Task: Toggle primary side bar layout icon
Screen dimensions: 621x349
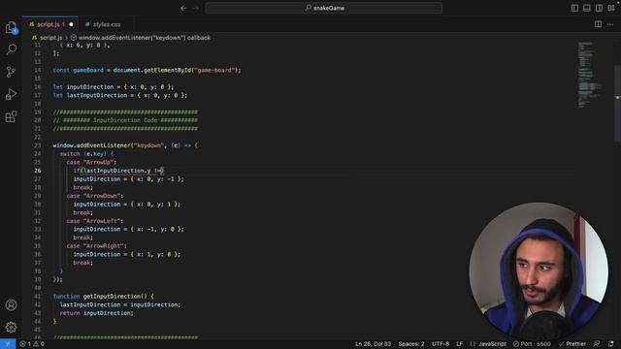Action: click(574, 8)
